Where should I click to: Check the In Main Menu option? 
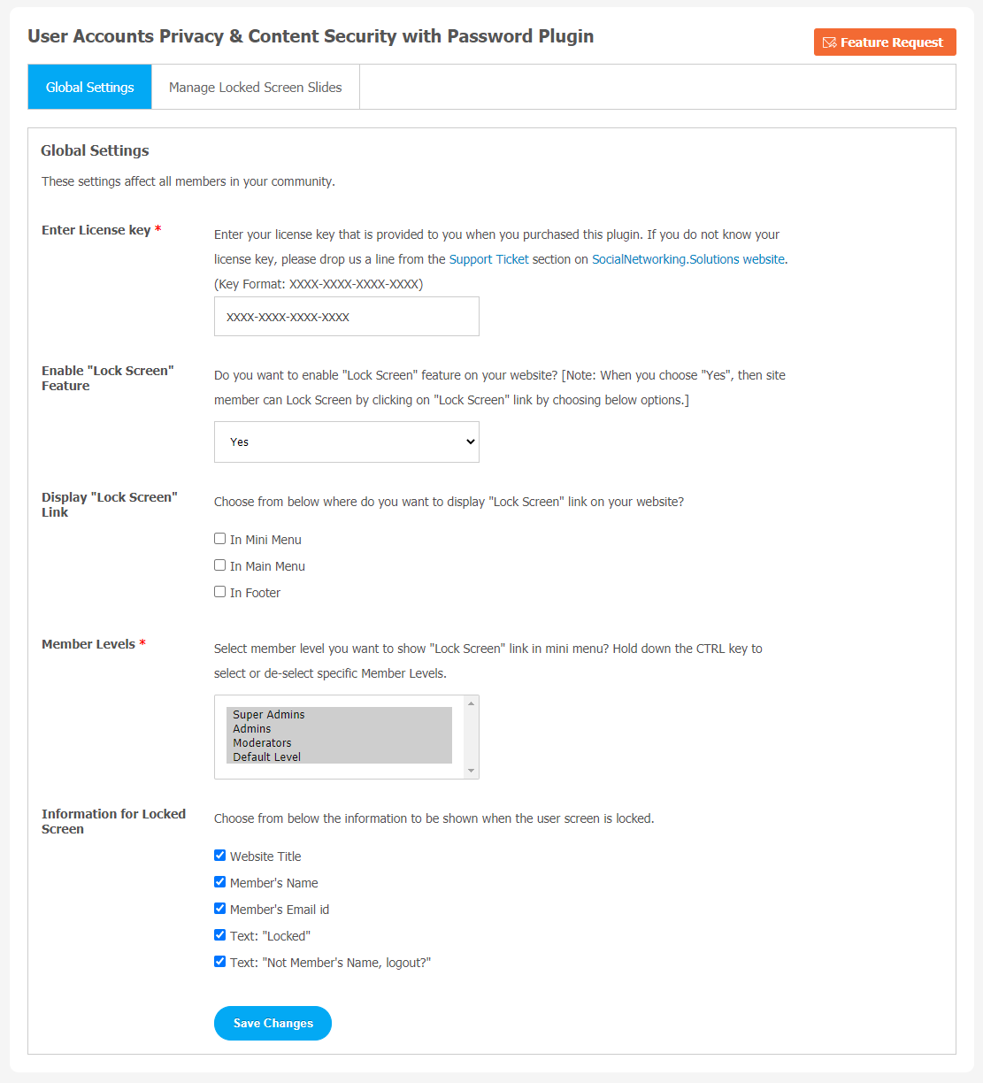pyautogui.click(x=220, y=565)
